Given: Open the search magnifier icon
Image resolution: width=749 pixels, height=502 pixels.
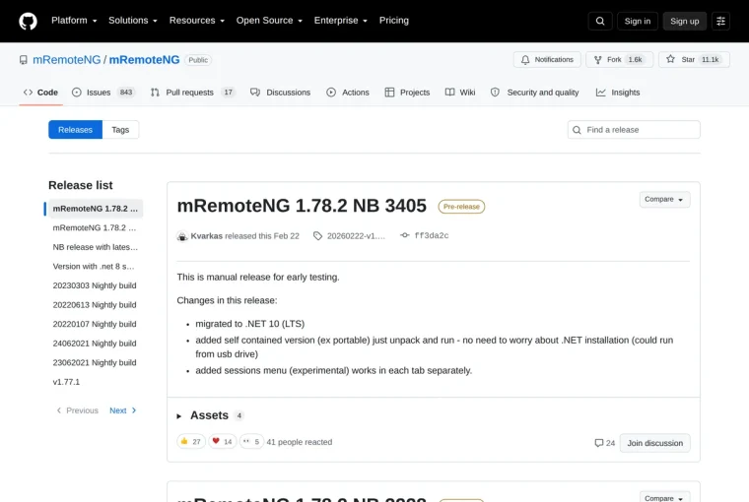Looking at the screenshot, I should click(x=600, y=21).
